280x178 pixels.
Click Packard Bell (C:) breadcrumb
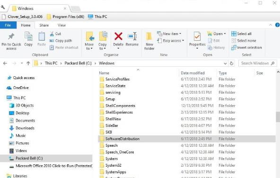pyautogui.click(x=78, y=63)
